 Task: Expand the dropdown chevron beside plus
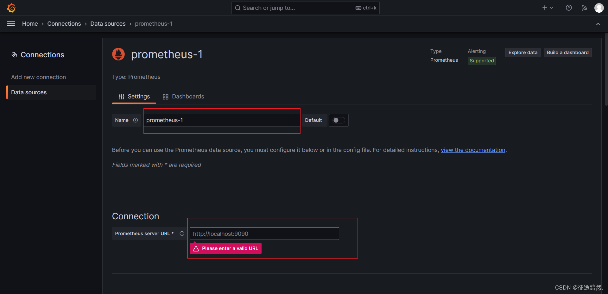tap(552, 8)
